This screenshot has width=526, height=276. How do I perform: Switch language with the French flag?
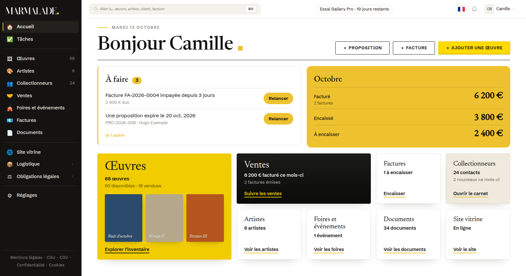pyautogui.click(x=462, y=9)
